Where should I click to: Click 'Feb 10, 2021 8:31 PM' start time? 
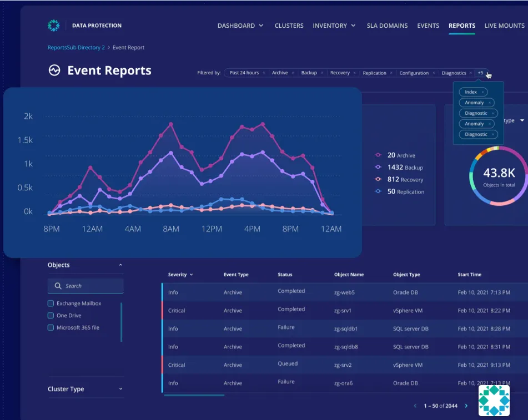click(x=484, y=347)
